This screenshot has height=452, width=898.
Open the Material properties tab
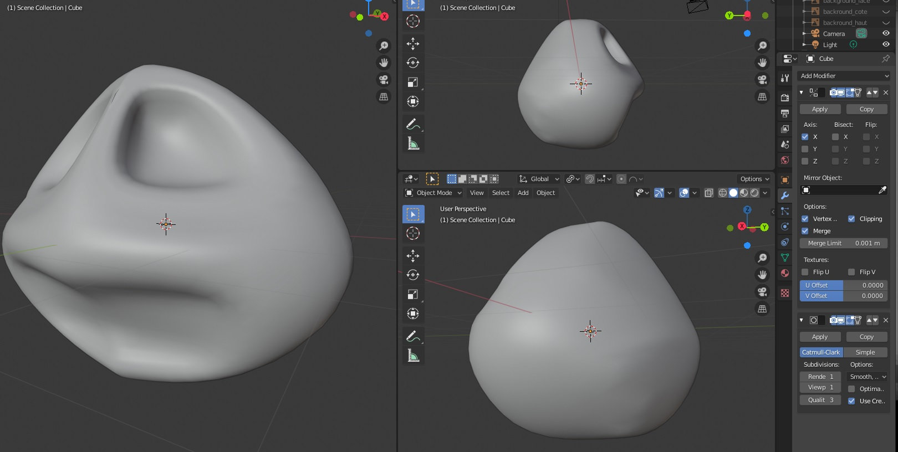[785, 273]
